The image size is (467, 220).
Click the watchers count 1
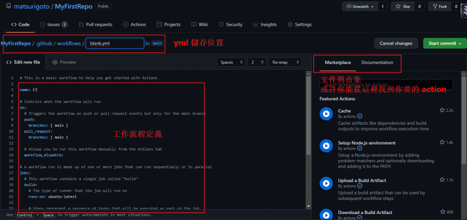383,6
